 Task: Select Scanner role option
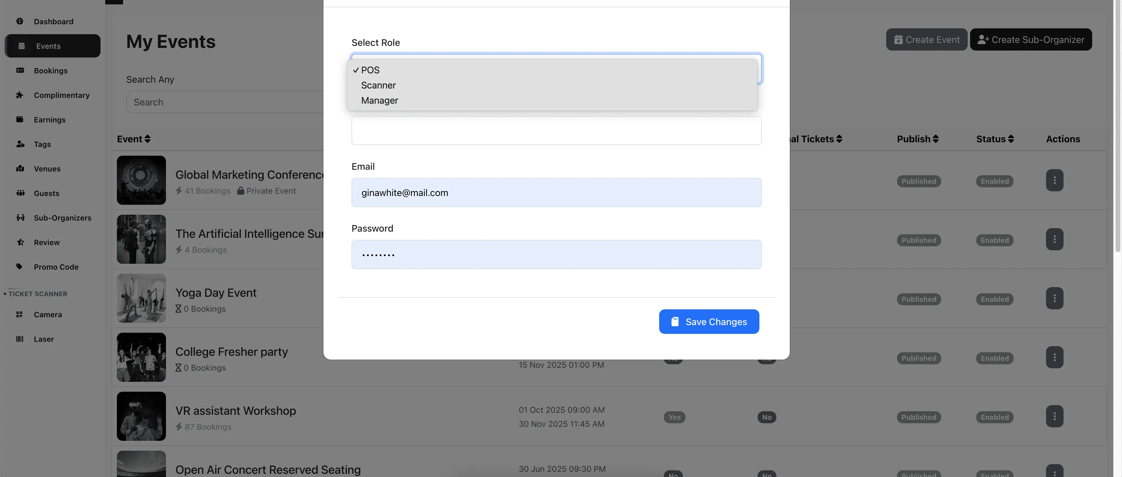point(378,85)
